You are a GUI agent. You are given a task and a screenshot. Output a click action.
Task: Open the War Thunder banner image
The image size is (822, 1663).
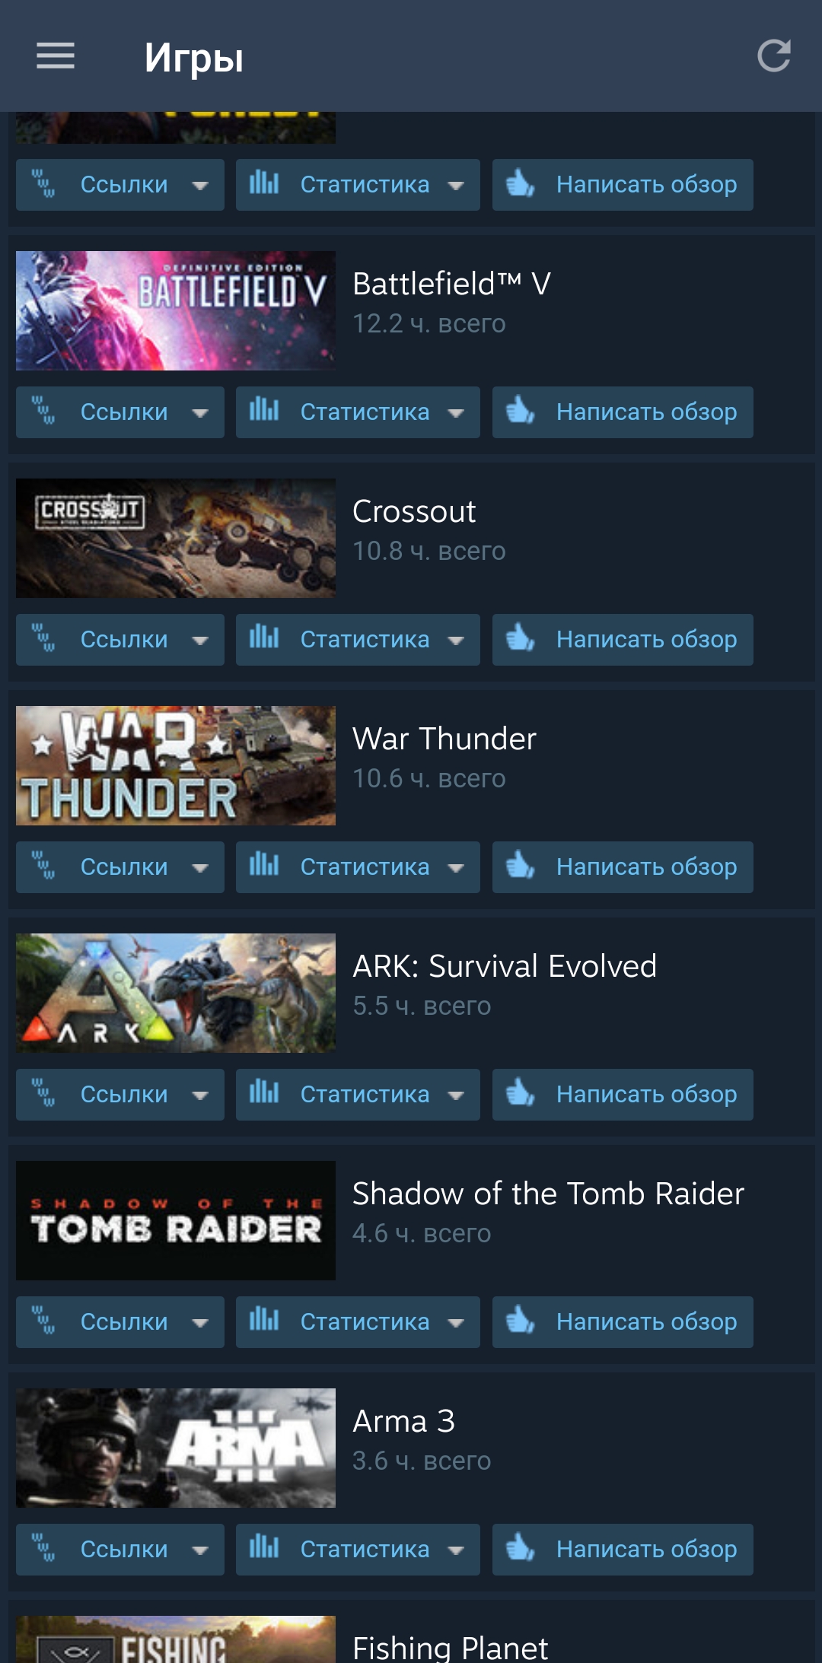tap(176, 765)
